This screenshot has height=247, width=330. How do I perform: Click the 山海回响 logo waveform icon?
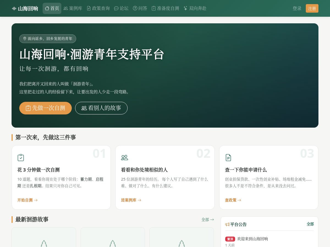pos(14,9)
